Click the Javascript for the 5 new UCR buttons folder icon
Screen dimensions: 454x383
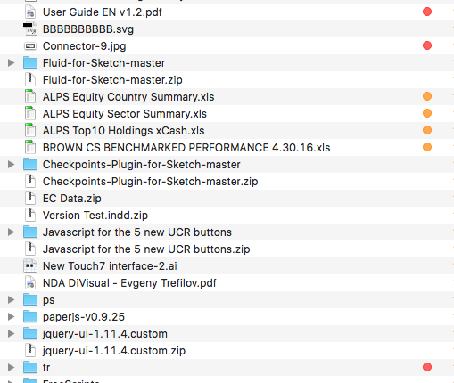30,232
